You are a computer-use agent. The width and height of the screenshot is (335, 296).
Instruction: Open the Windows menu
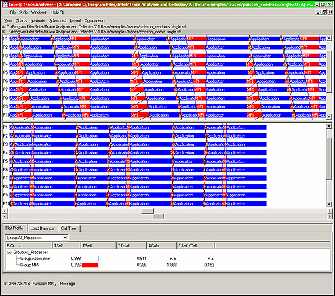[39, 12]
